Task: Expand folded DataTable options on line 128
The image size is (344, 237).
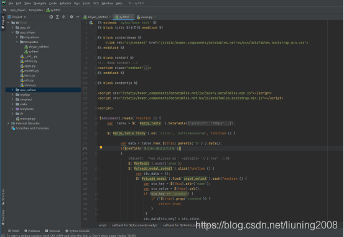Action: [x=209, y=123]
